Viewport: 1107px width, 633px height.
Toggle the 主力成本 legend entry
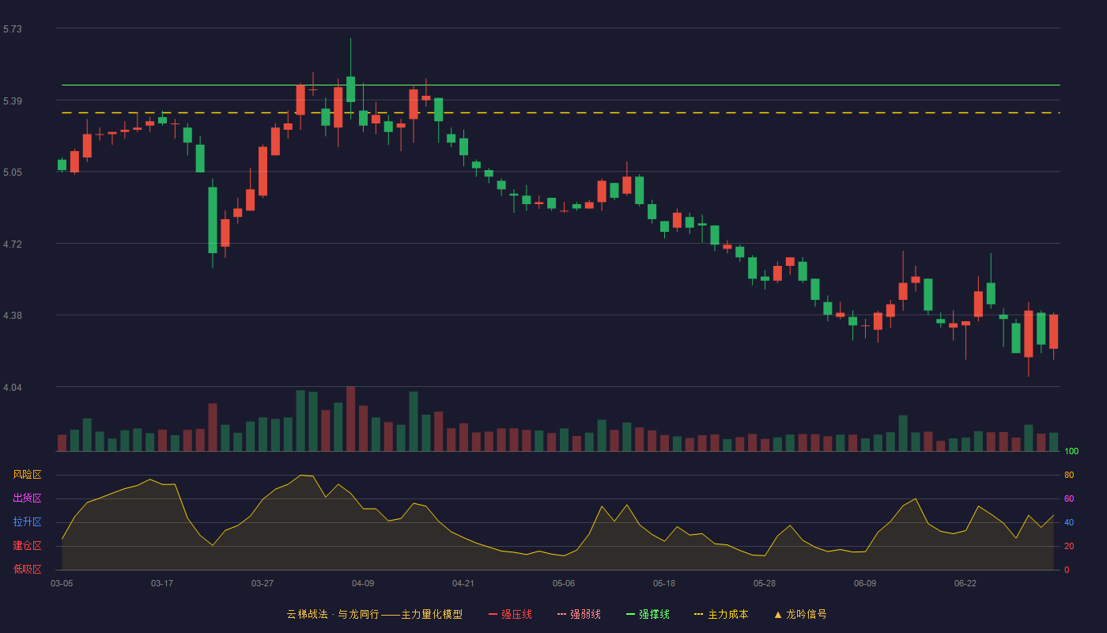tap(721, 614)
